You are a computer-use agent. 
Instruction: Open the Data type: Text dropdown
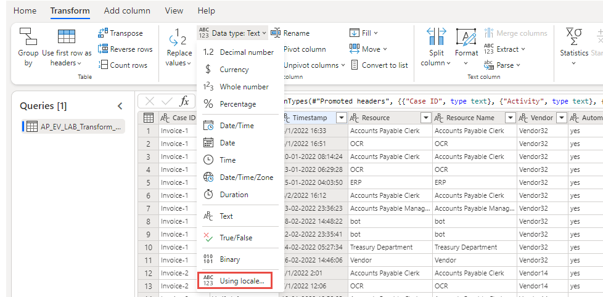coord(232,33)
